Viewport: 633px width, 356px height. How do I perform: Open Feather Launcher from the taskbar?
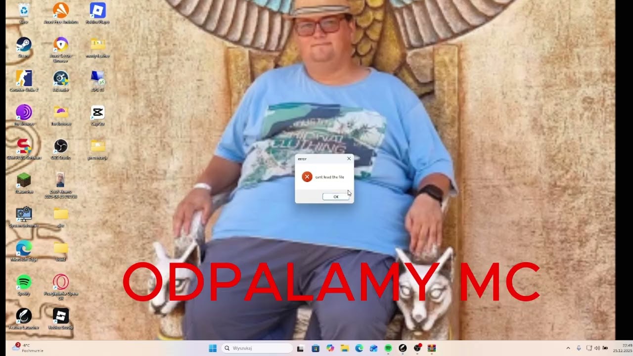click(403, 348)
